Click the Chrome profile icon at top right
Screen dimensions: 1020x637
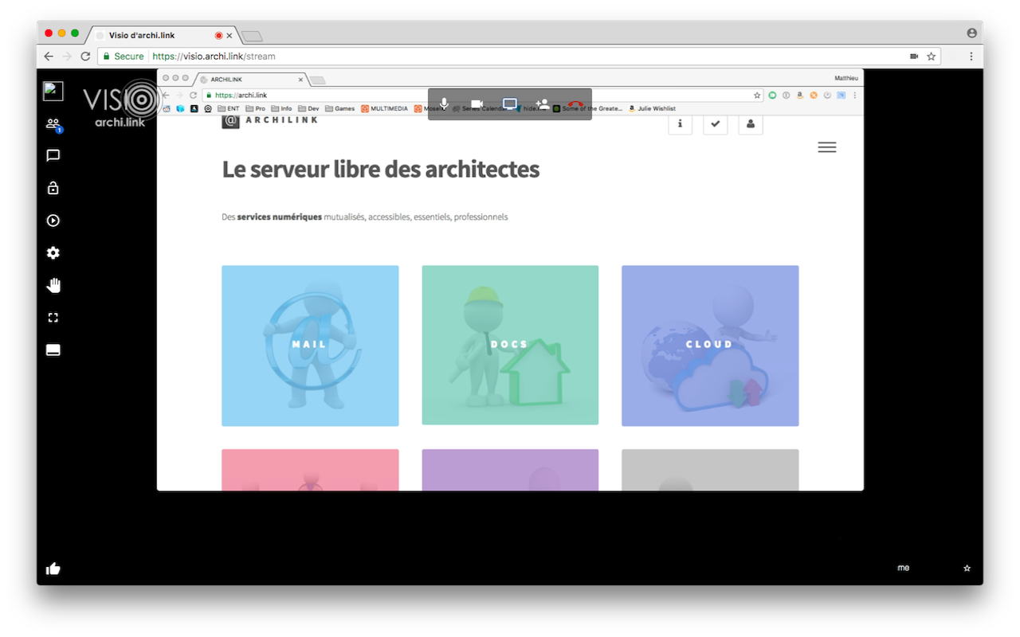point(971,33)
